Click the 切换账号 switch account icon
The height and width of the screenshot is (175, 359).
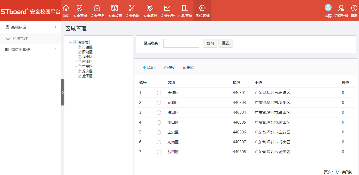(x=341, y=8)
